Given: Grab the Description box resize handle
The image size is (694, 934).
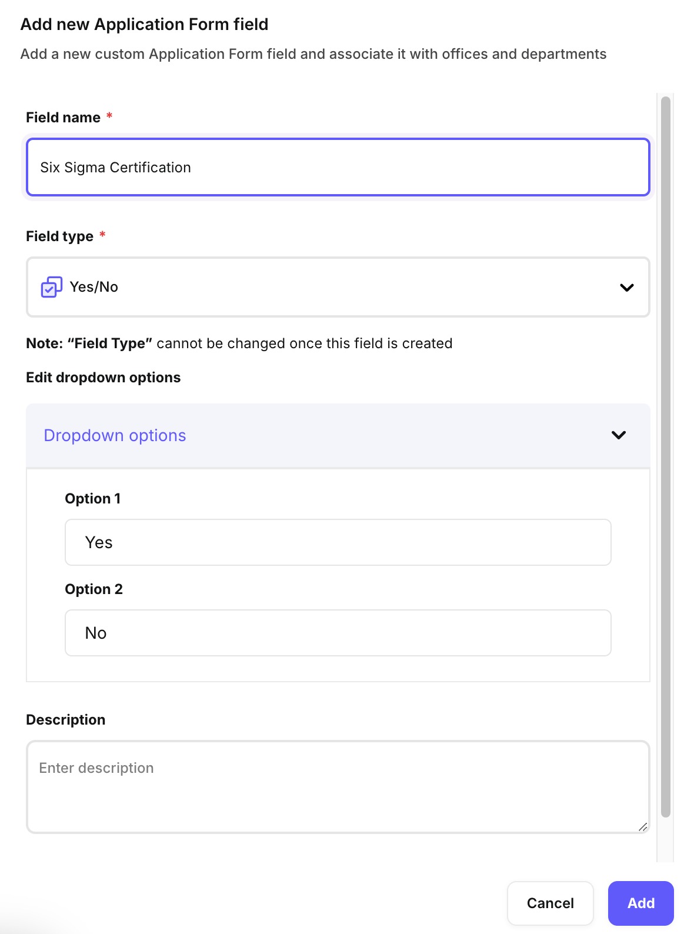Looking at the screenshot, I should (643, 826).
